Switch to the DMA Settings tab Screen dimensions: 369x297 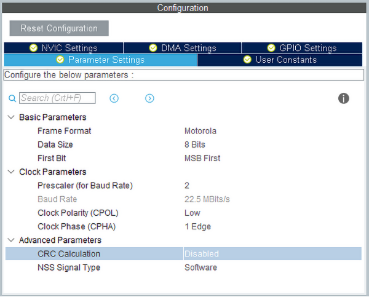click(x=183, y=48)
